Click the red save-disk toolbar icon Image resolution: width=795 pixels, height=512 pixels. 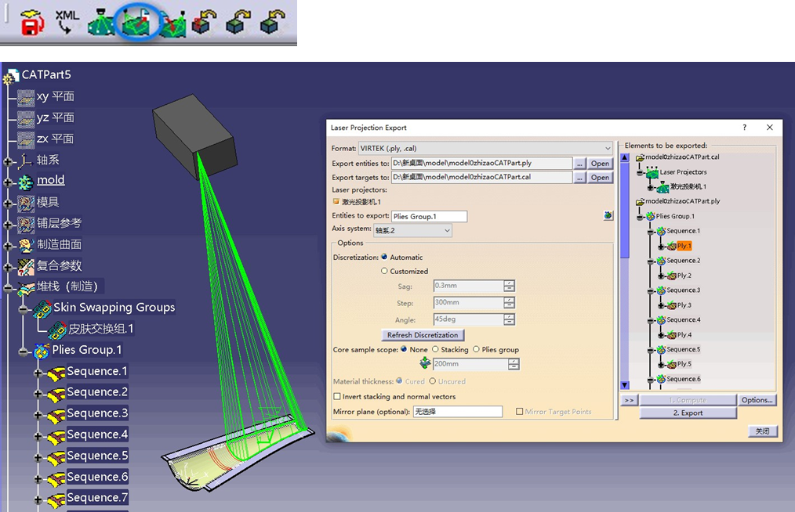[x=32, y=22]
